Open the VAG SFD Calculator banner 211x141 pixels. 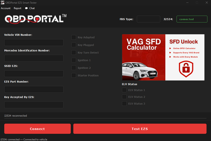click(x=163, y=58)
